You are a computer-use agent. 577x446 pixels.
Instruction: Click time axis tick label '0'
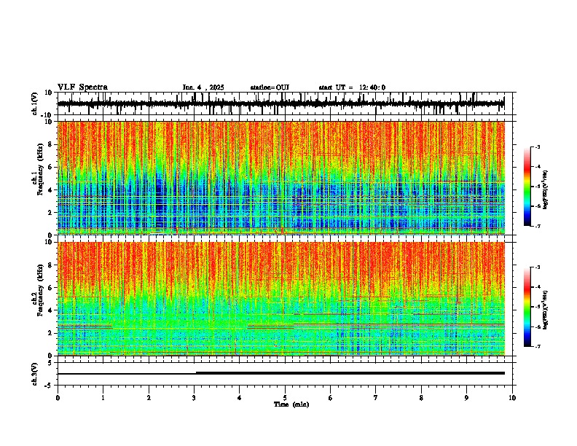(58, 398)
